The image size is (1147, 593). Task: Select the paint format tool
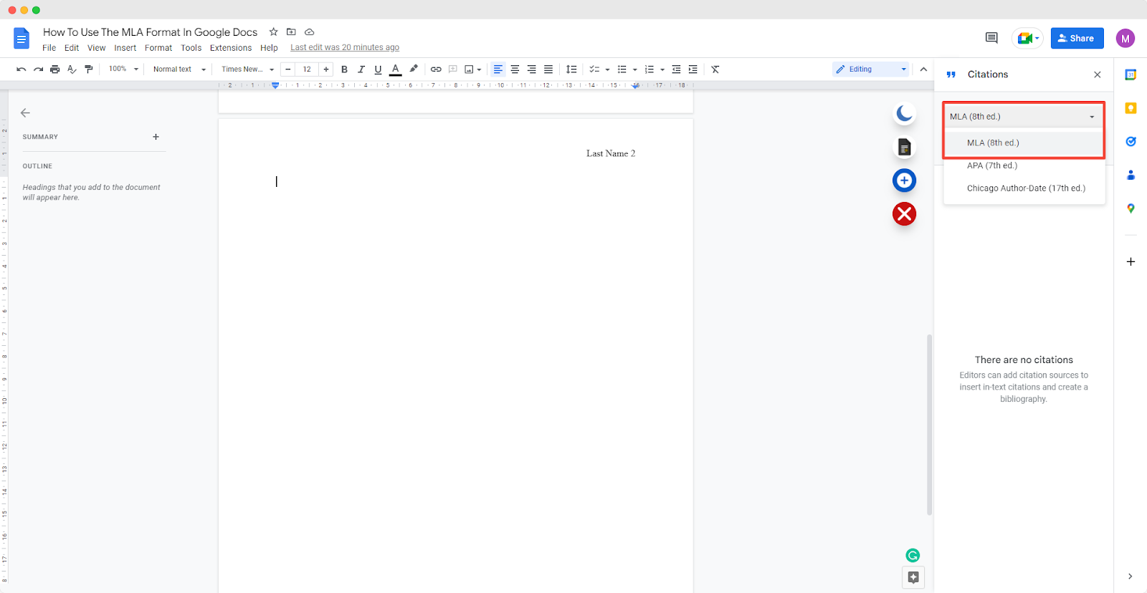(89, 69)
